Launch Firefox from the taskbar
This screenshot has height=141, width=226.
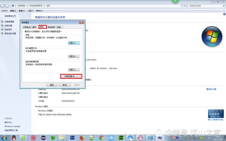pos(82,138)
